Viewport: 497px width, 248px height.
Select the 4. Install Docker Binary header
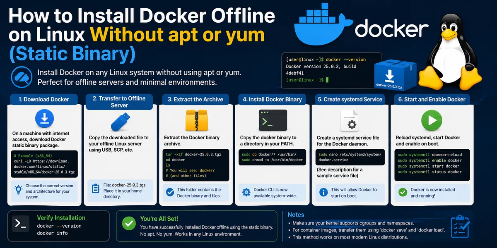pos(273,99)
